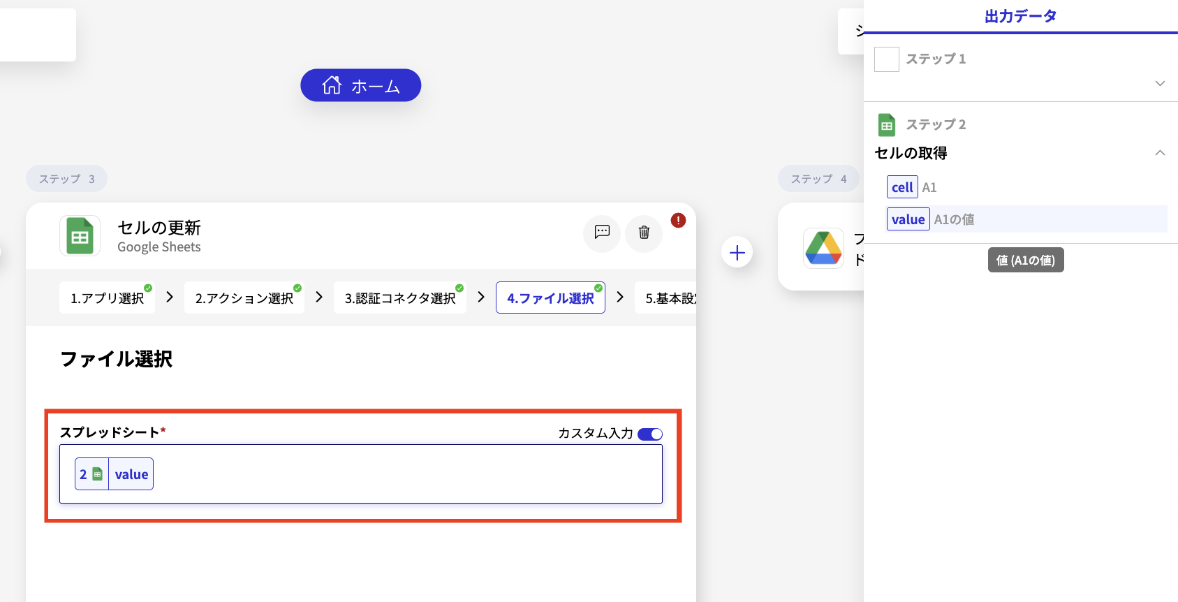Delete Step 3 with the trash icon
The width and height of the screenshot is (1178, 602).
[644, 233]
